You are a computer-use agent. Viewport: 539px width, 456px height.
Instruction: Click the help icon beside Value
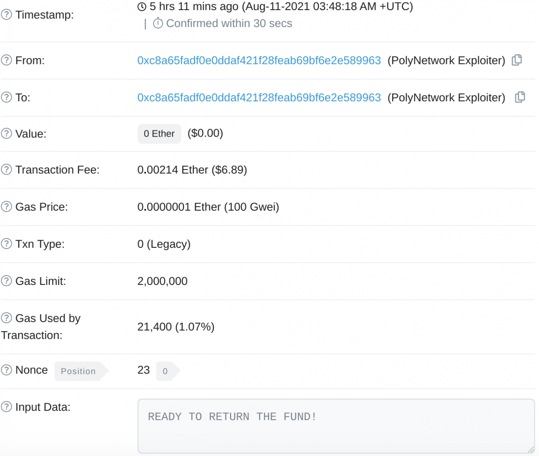[x=6, y=134]
